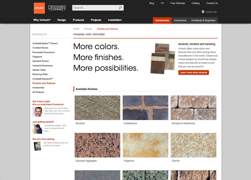Open the Installation menu

click(115, 20)
